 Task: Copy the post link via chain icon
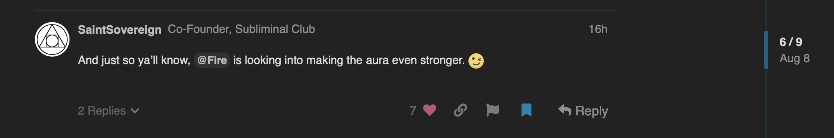coord(460,110)
